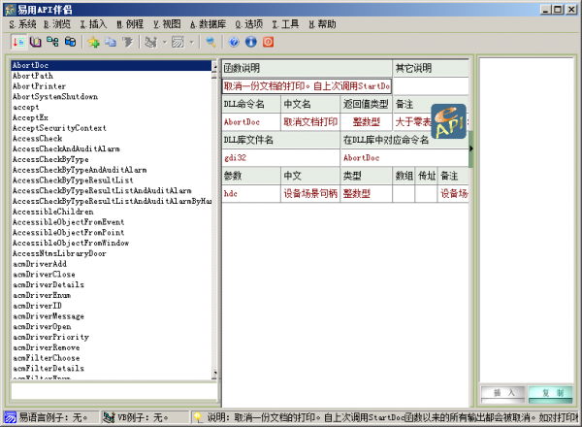
Task: Click the search input field below API list
Action: coord(110,391)
